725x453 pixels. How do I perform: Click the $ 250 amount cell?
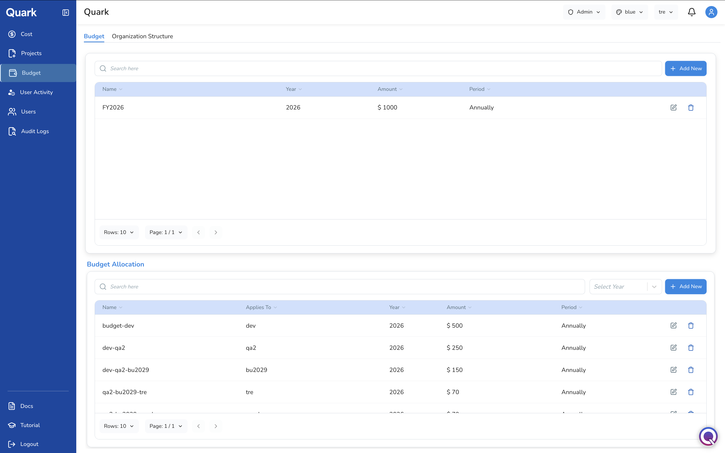pyautogui.click(x=454, y=348)
